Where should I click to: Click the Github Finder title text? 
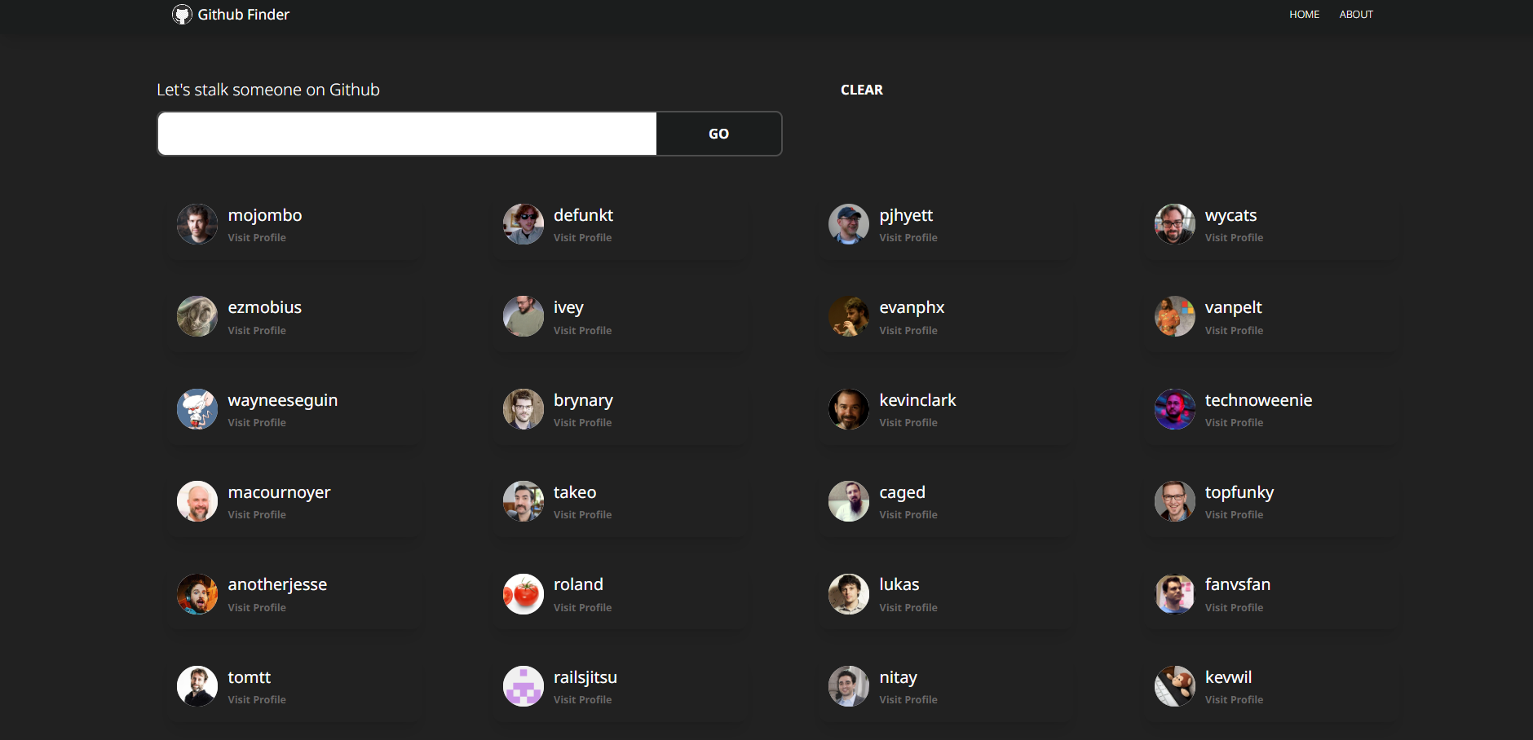pos(243,15)
